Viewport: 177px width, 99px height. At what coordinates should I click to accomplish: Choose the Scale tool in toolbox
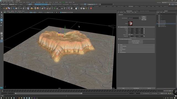1,25
